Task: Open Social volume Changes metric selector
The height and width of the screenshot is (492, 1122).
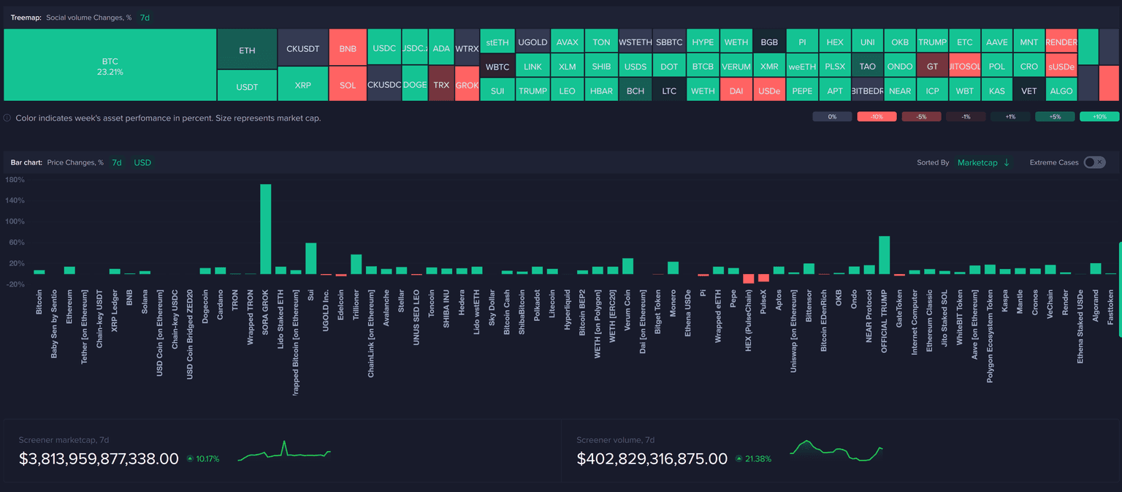Action: pyautogui.click(x=88, y=18)
